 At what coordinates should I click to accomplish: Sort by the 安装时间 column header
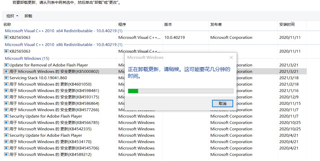coord(287,25)
